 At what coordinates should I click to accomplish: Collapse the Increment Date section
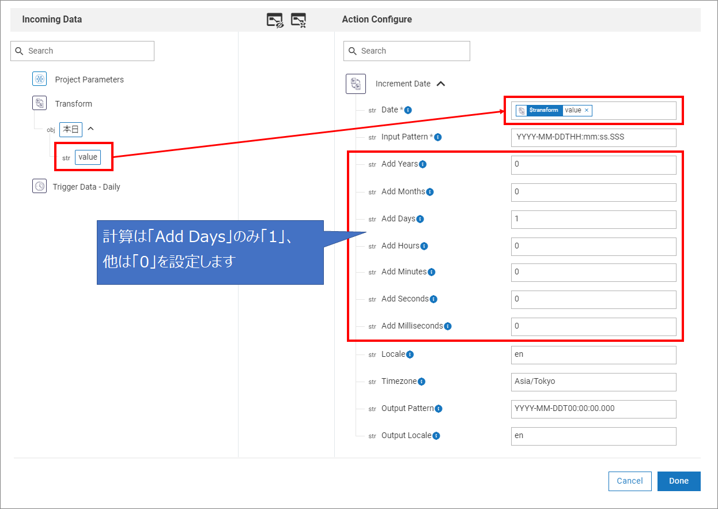pos(441,84)
